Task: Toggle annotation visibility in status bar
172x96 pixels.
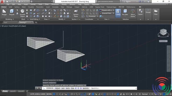Action: (x=118, y=94)
